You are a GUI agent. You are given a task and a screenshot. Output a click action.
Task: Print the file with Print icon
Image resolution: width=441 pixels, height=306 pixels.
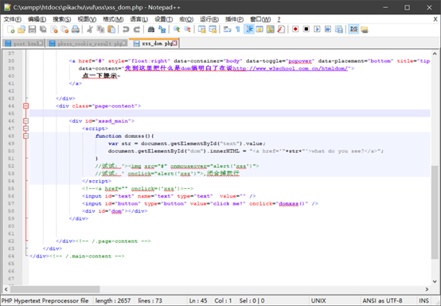76,29
